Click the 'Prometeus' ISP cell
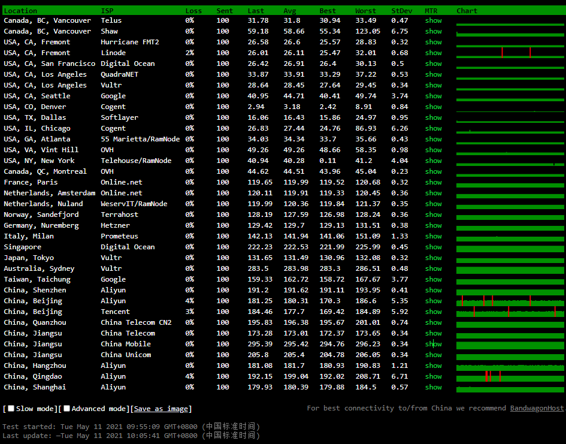The image size is (566, 444). pyautogui.click(x=119, y=236)
